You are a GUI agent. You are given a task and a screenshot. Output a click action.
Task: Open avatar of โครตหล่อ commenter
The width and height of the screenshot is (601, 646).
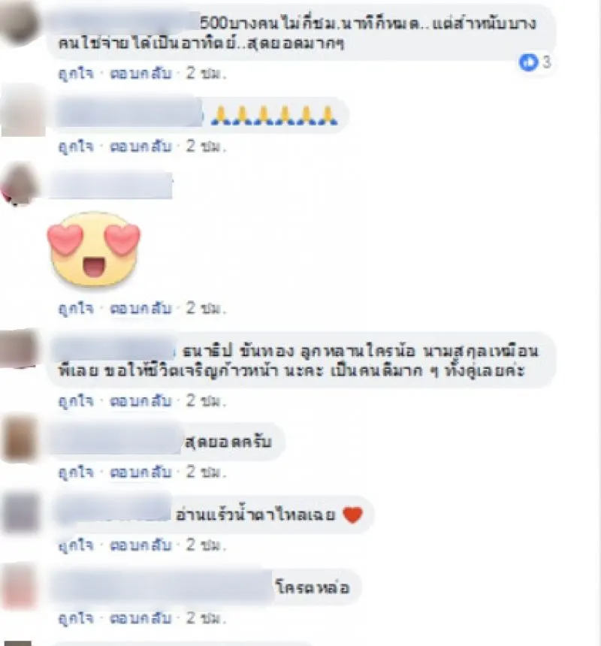20,586
